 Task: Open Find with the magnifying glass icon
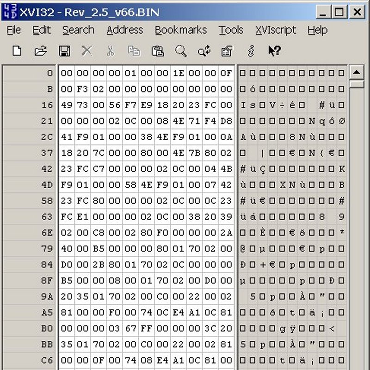point(181,51)
